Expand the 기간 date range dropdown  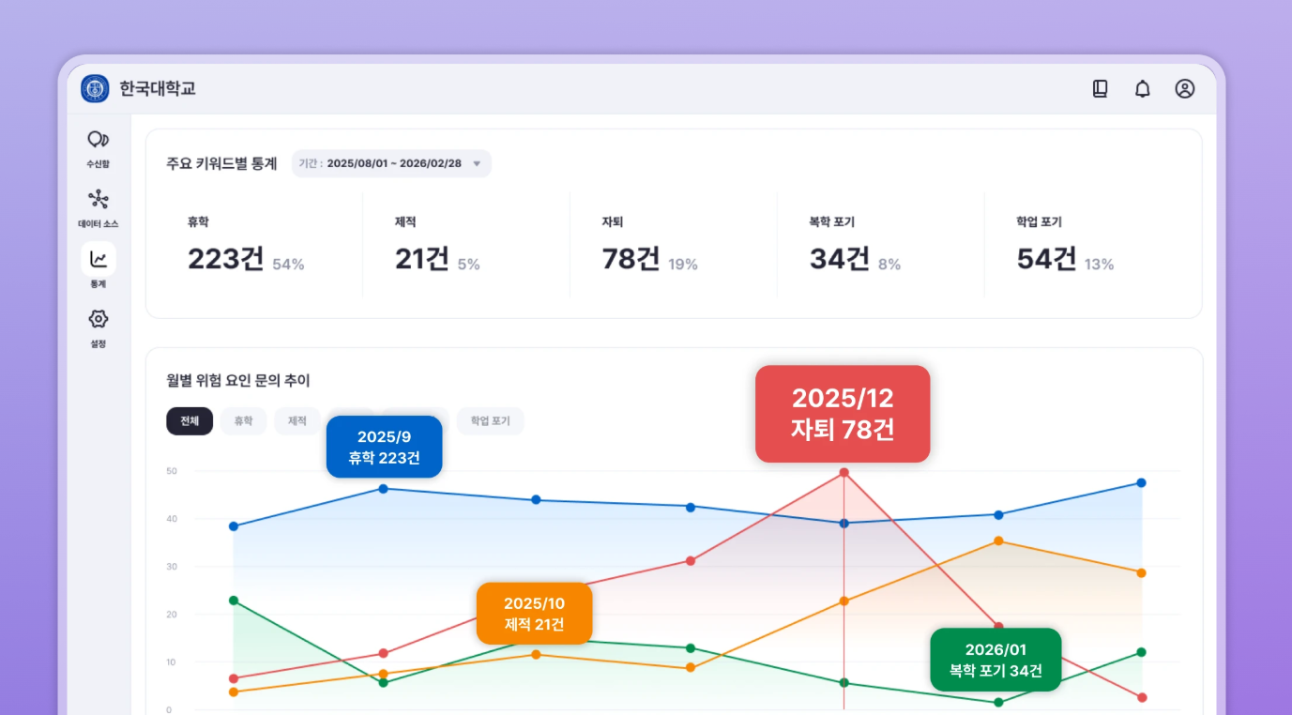pyautogui.click(x=391, y=163)
